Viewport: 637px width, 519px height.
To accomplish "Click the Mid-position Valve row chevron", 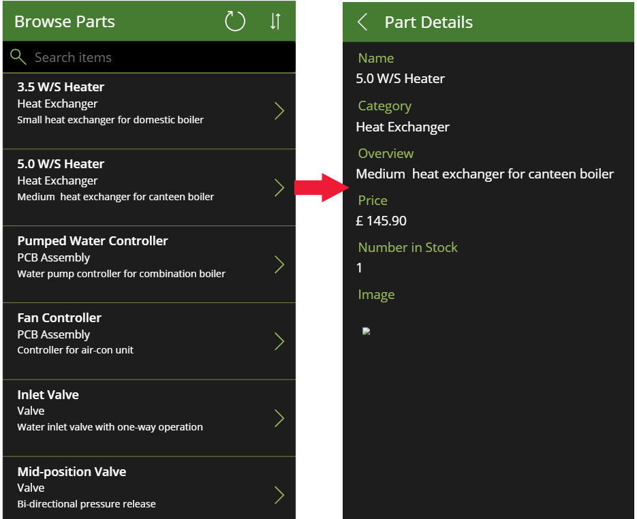I will (x=279, y=495).
